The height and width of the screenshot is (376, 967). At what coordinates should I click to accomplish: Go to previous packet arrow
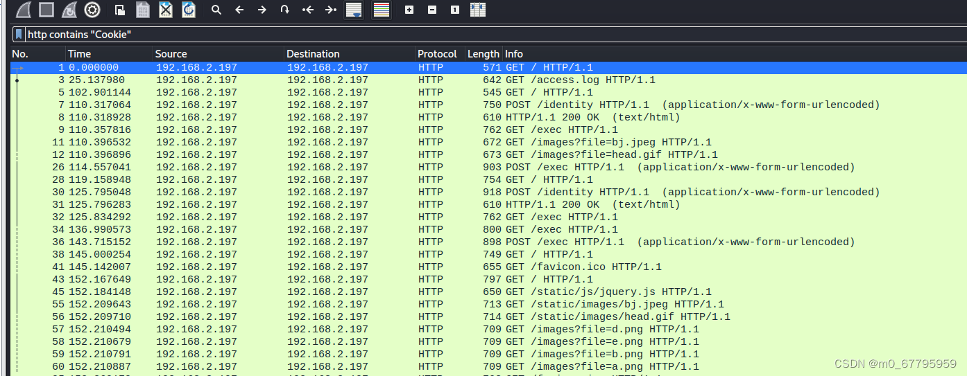coord(239,10)
